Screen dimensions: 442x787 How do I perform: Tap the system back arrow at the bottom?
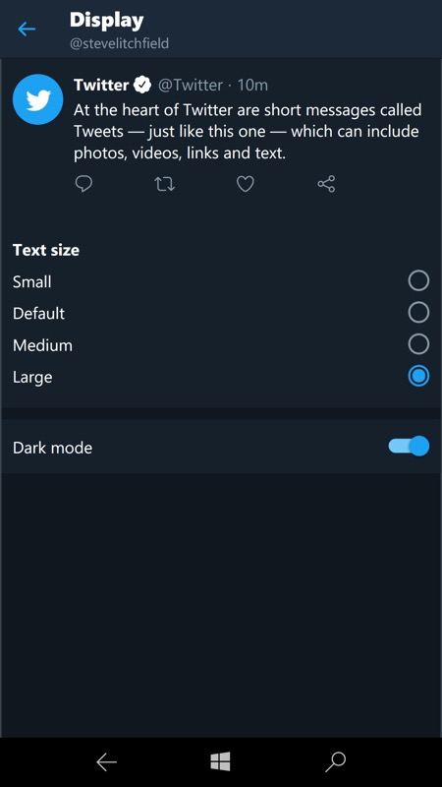click(x=106, y=761)
